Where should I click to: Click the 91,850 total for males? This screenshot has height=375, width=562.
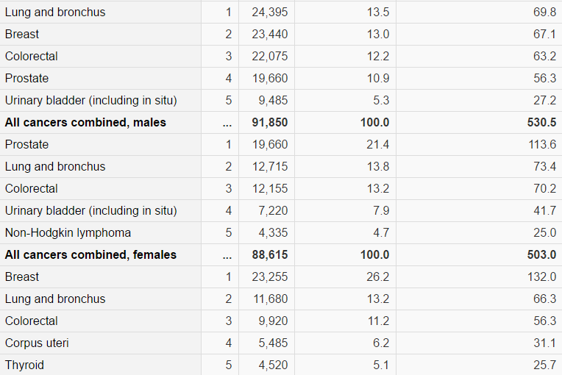click(269, 123)
